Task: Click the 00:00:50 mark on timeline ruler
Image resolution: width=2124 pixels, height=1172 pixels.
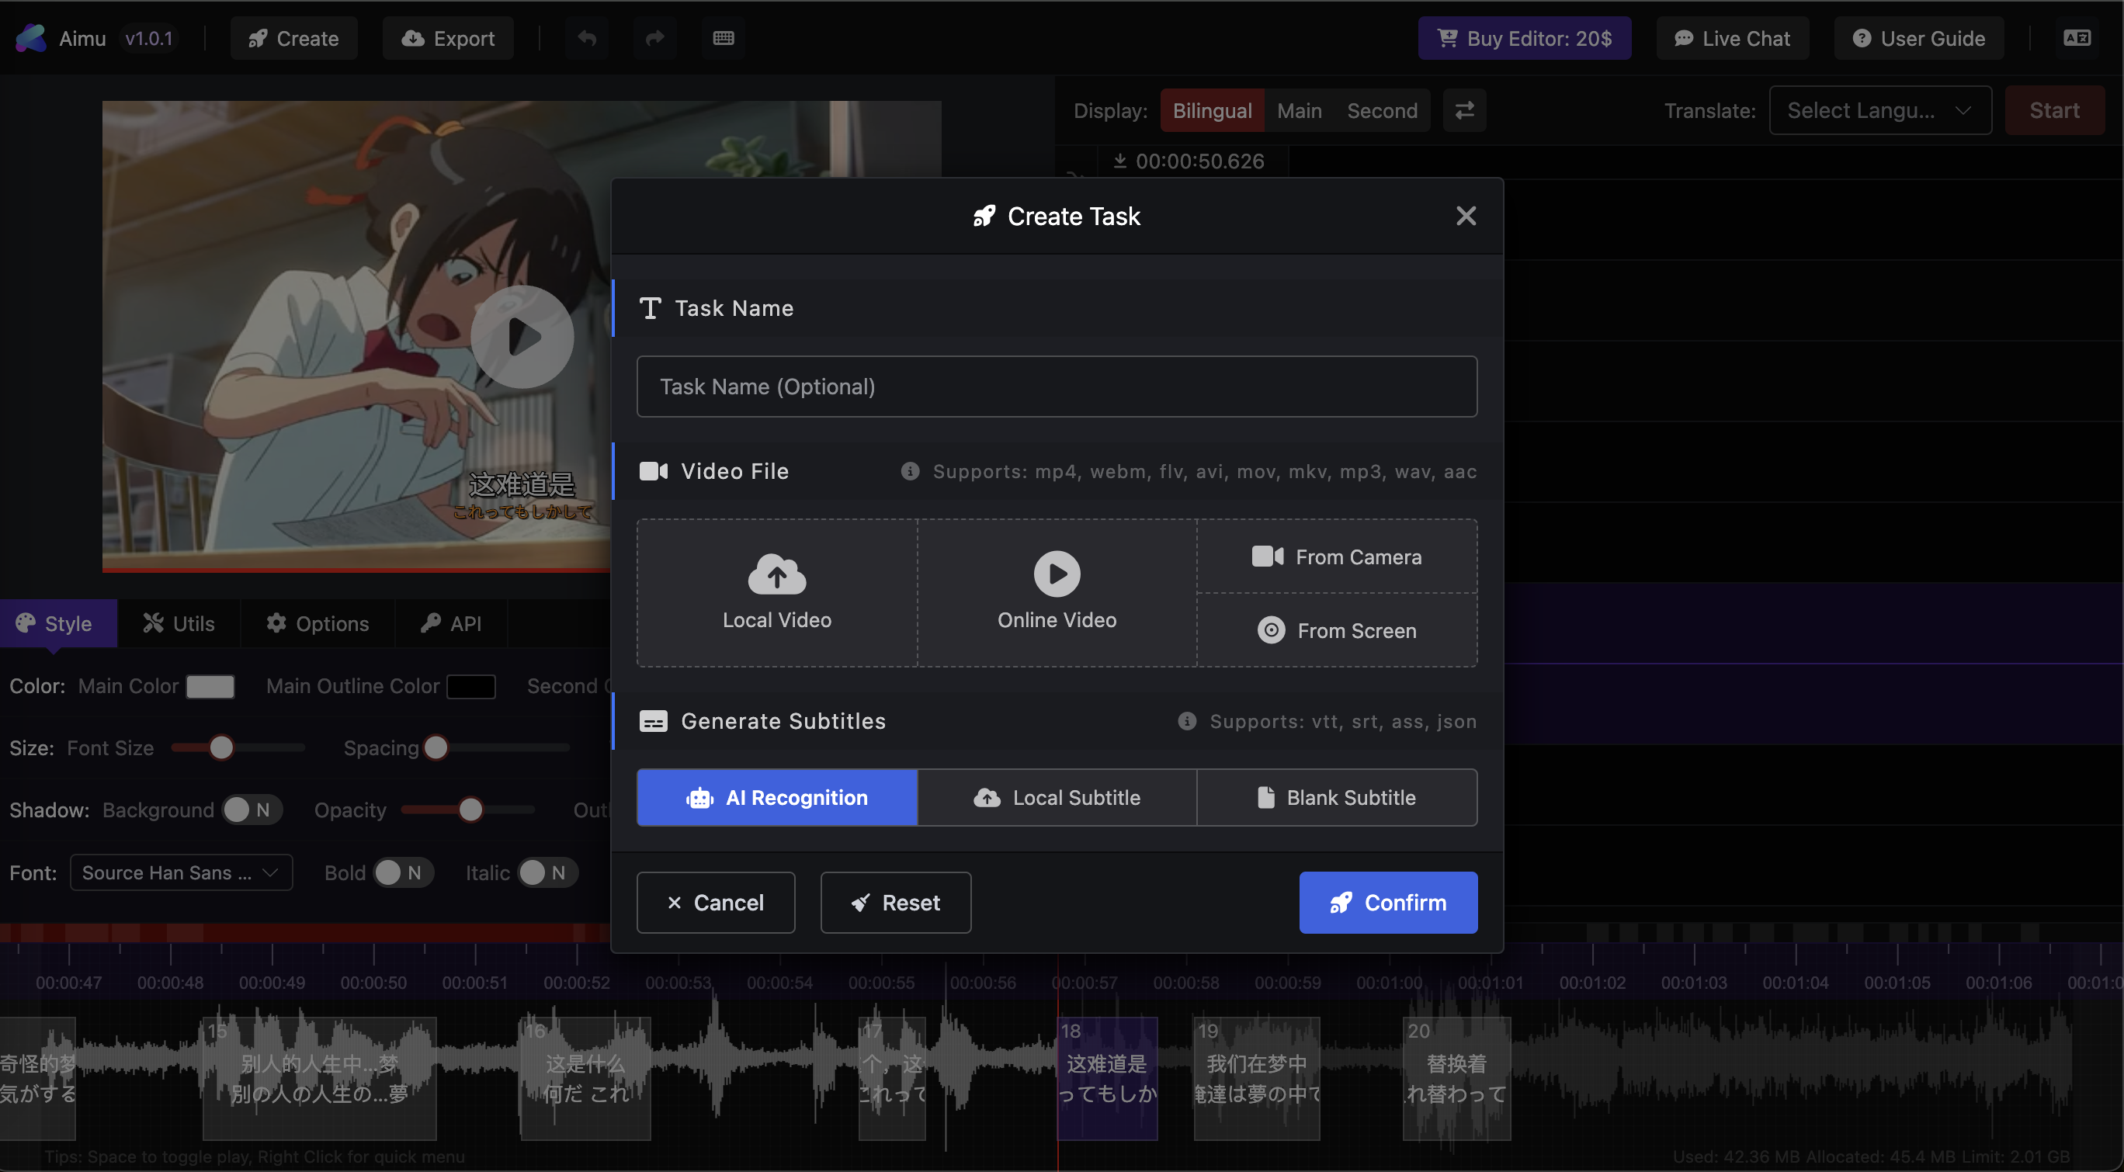Action: click(x=373, y=983)
